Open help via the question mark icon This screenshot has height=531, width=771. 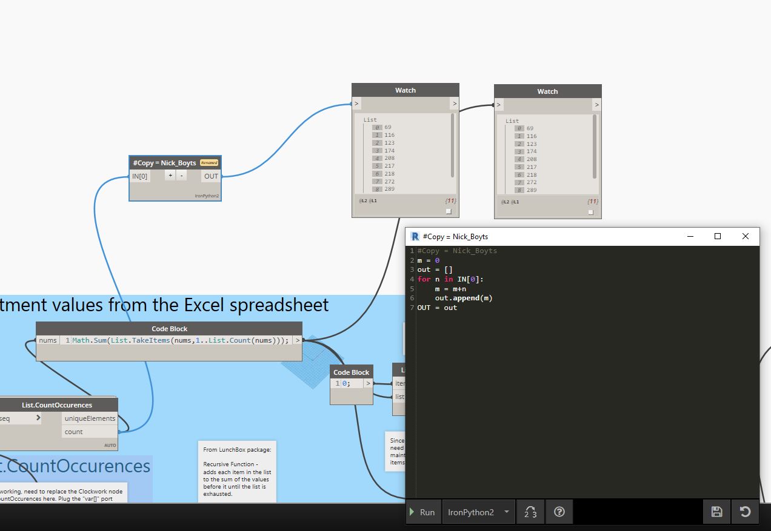pyautogui.click(x=558, y=512)
